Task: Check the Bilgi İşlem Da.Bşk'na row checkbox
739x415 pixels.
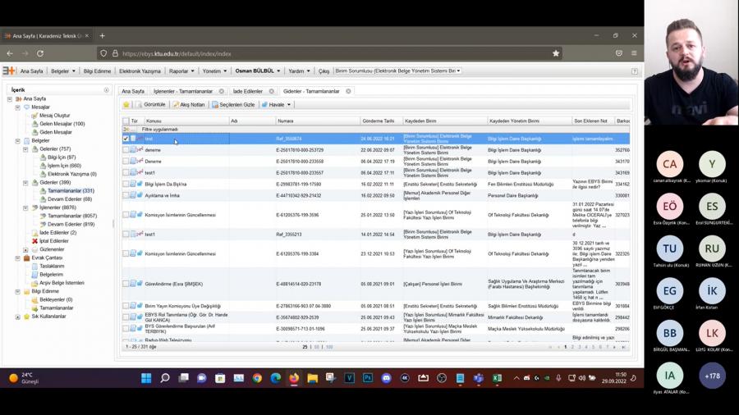Action: [126, 184]
